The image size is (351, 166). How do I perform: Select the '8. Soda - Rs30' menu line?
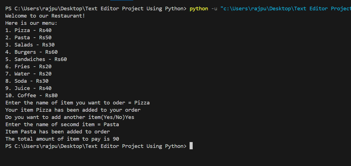point(27,81)
